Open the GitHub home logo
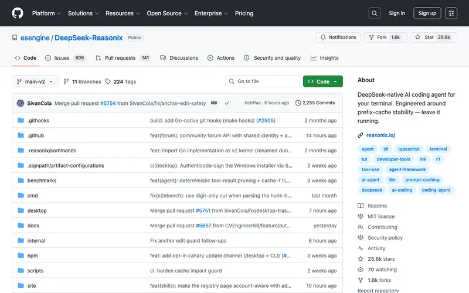469x293 pixels. click(x=18, y=13)
